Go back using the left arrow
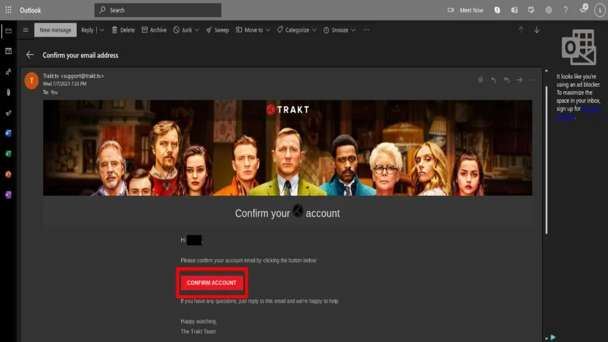The height and width of the screenshot is (342, 608). pyautogui.click(x=30, y=55)
